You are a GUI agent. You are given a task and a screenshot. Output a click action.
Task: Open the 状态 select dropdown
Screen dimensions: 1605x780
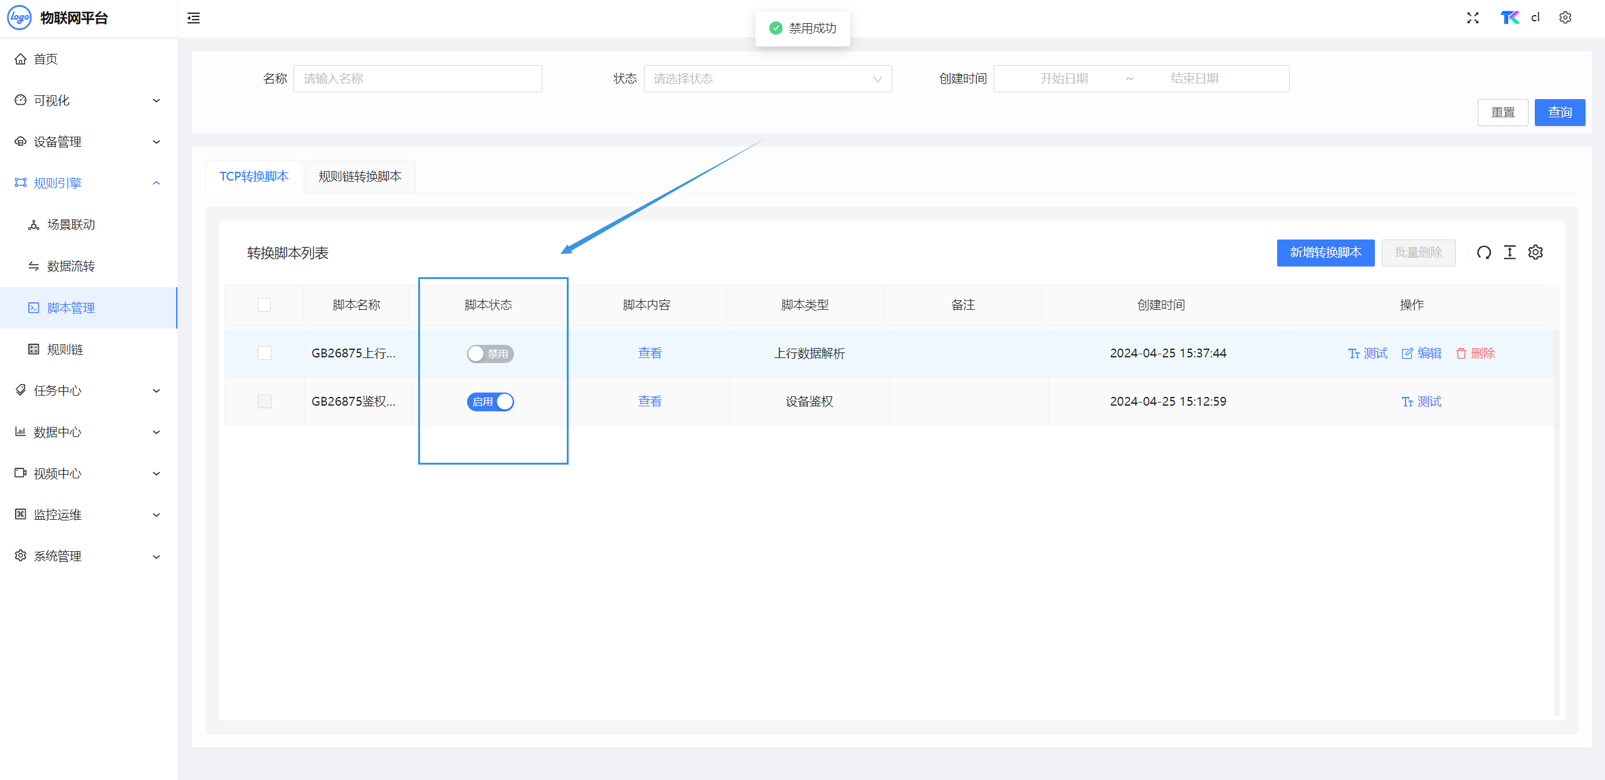tap(767, 79)
